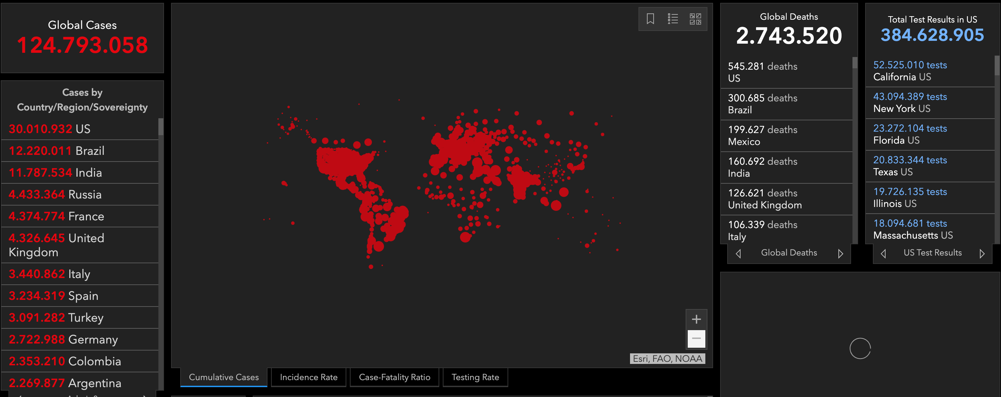Switch to the Incidence Rate tab
The image size is (1001, 397).
pyautogui.click(x=309, y=377)
